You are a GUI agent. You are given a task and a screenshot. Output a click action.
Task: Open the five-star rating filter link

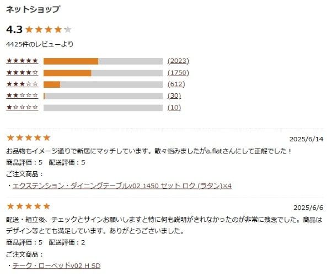pos(22,61)
